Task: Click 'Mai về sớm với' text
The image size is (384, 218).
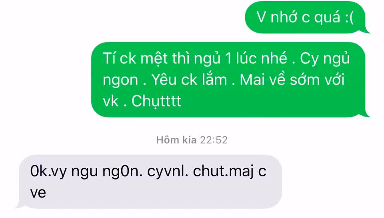Action: click(292, 80)
